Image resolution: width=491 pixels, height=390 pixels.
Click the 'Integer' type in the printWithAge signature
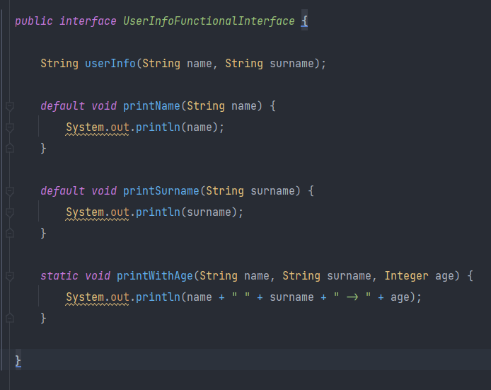(406, 276)
